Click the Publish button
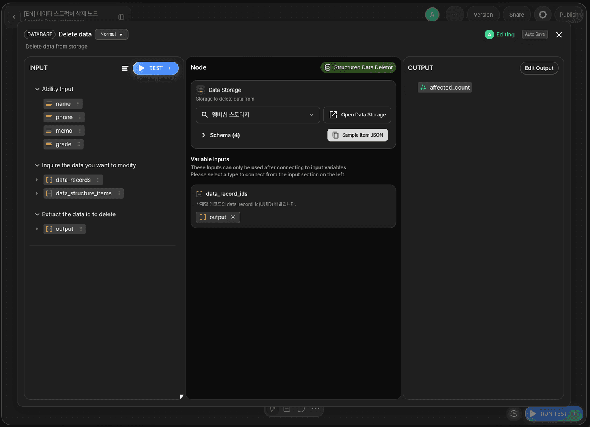 [569, 15]
